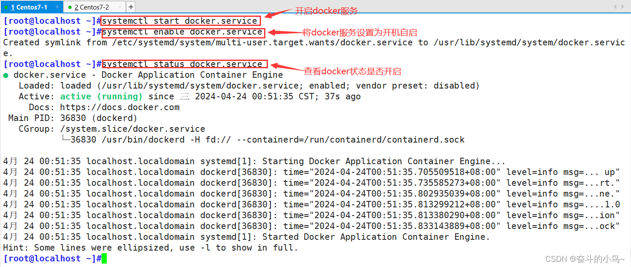Click the annotation 开启docker服务
This screenshot has height=267, width=631.
coord(326,10)
